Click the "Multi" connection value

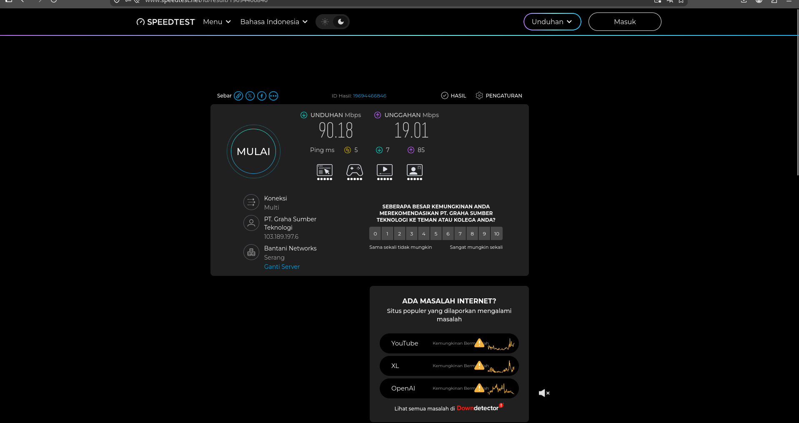click(x=272, y=208)
